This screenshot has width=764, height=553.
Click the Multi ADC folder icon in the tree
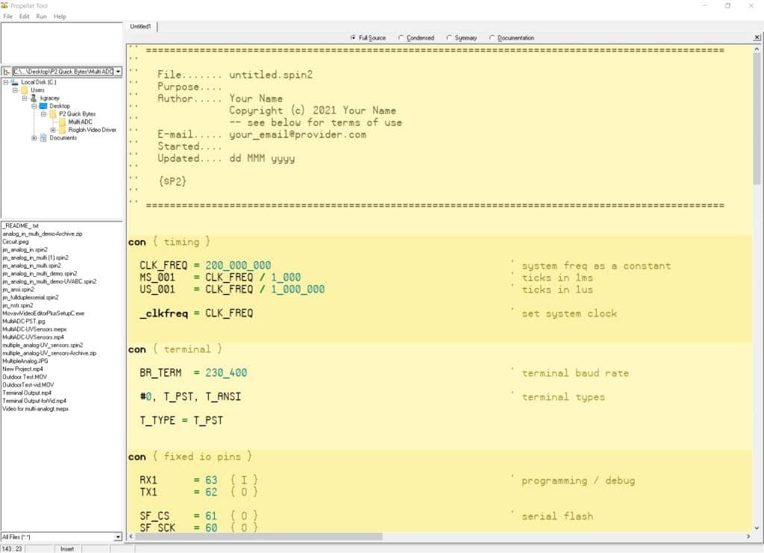tap(62, 122)
